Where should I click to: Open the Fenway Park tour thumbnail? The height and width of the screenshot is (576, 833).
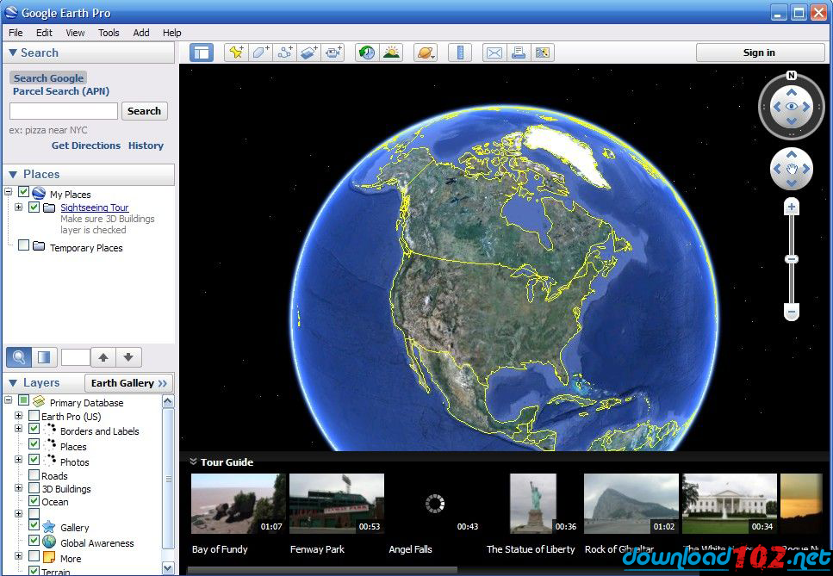(x=336, y=504)
